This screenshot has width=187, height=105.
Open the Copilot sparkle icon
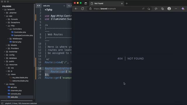coord(183,9)
